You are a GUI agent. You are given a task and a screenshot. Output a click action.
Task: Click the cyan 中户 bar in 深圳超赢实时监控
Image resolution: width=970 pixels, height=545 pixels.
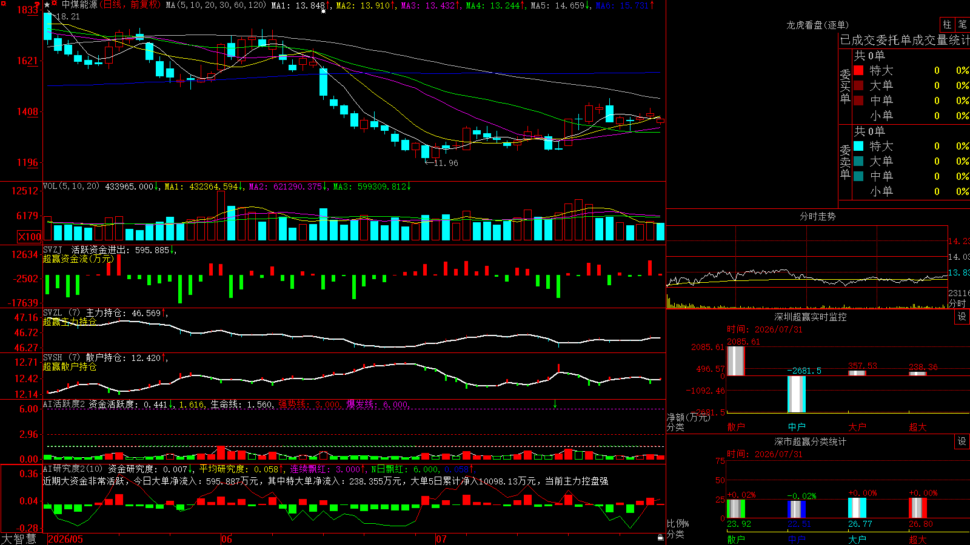tap(797, 394)
